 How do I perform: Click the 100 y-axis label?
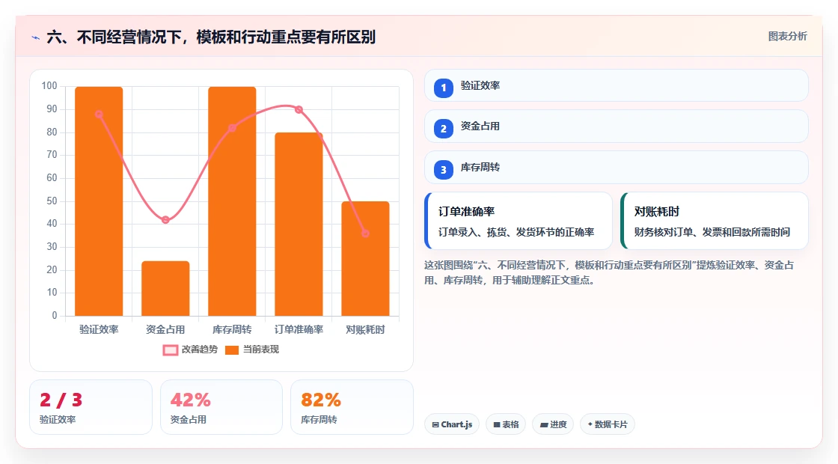pyautogui.click(x=49, y=86)
